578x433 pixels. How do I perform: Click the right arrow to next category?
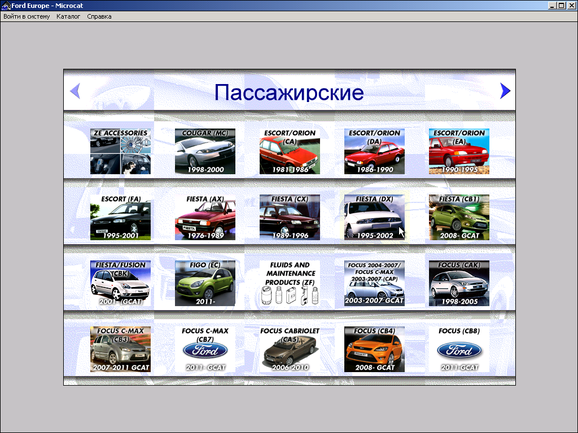505,91
